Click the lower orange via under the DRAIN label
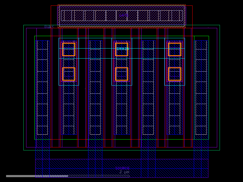 click(x=122, y=74)
